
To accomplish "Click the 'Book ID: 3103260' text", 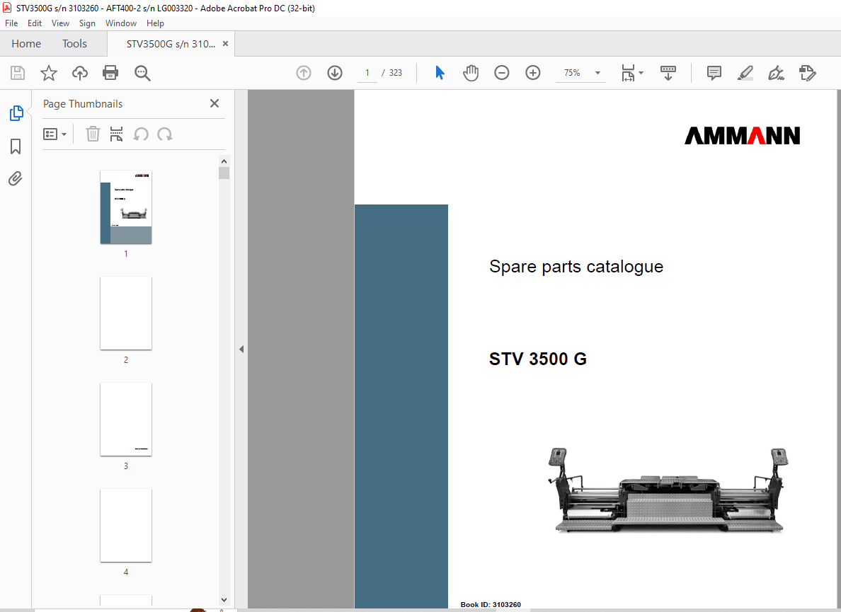I will coord(491,604).
